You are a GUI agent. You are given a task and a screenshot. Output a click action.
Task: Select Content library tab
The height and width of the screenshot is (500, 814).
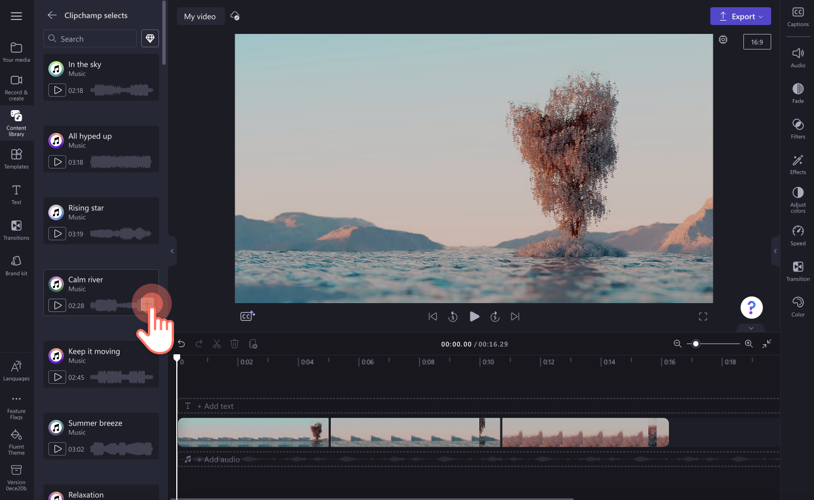click(17, 123)
